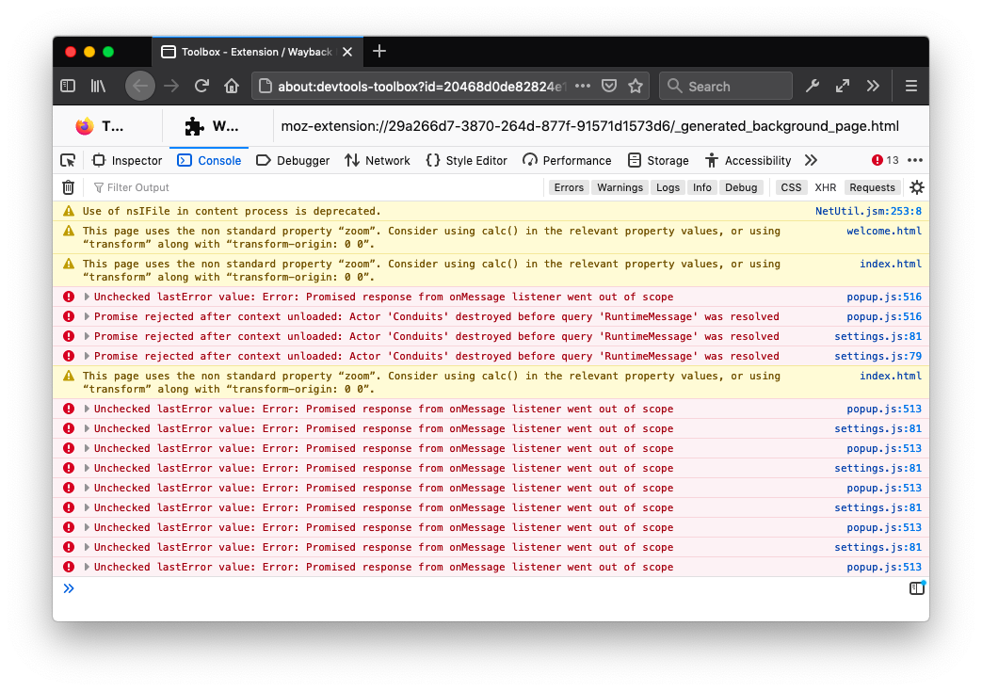Open the Firefox hamburger menu

(911, 86)
